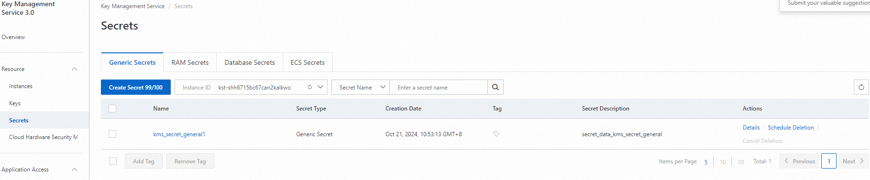Image resolution: width=870 pixels, height=180 pixels.
Task: Go to Overview in sidebar
Action: point(13,37)
